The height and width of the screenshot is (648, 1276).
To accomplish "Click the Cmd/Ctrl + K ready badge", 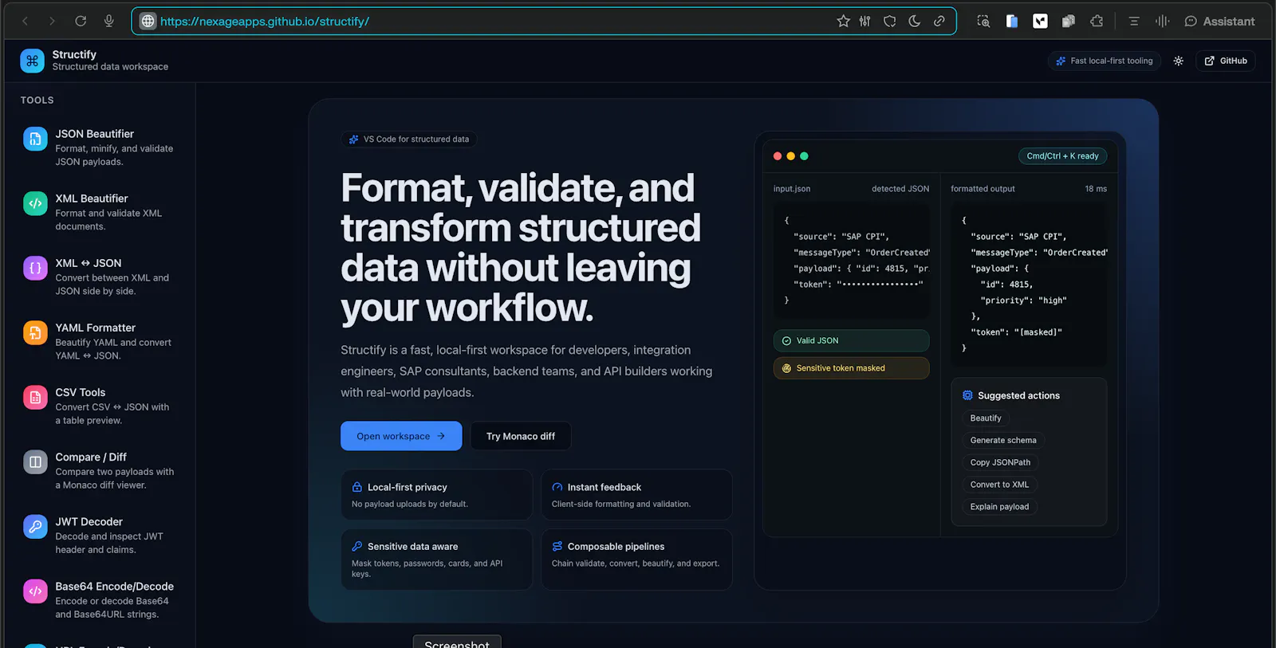I will [1062, 156].
